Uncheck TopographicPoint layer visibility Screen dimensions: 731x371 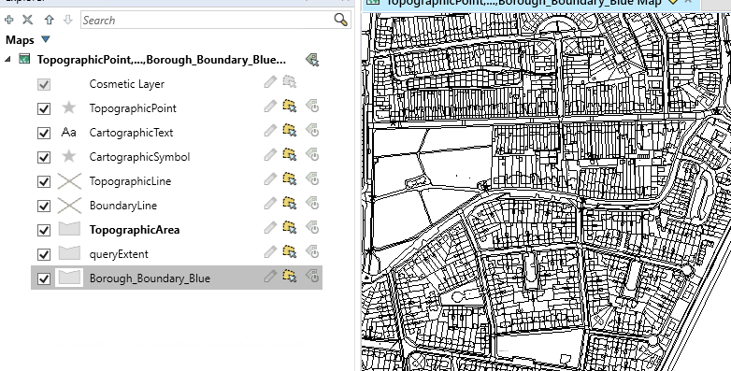44,108
